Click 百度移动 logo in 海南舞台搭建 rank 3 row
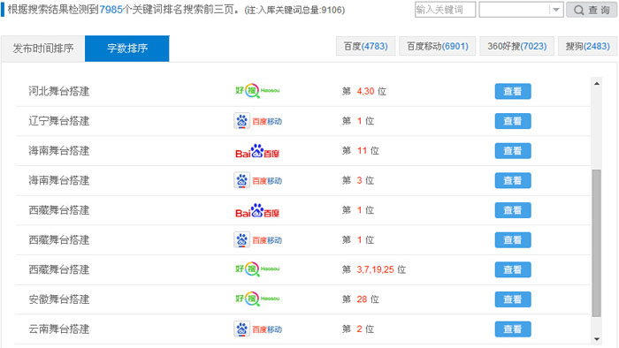 [x=258, y=180]
